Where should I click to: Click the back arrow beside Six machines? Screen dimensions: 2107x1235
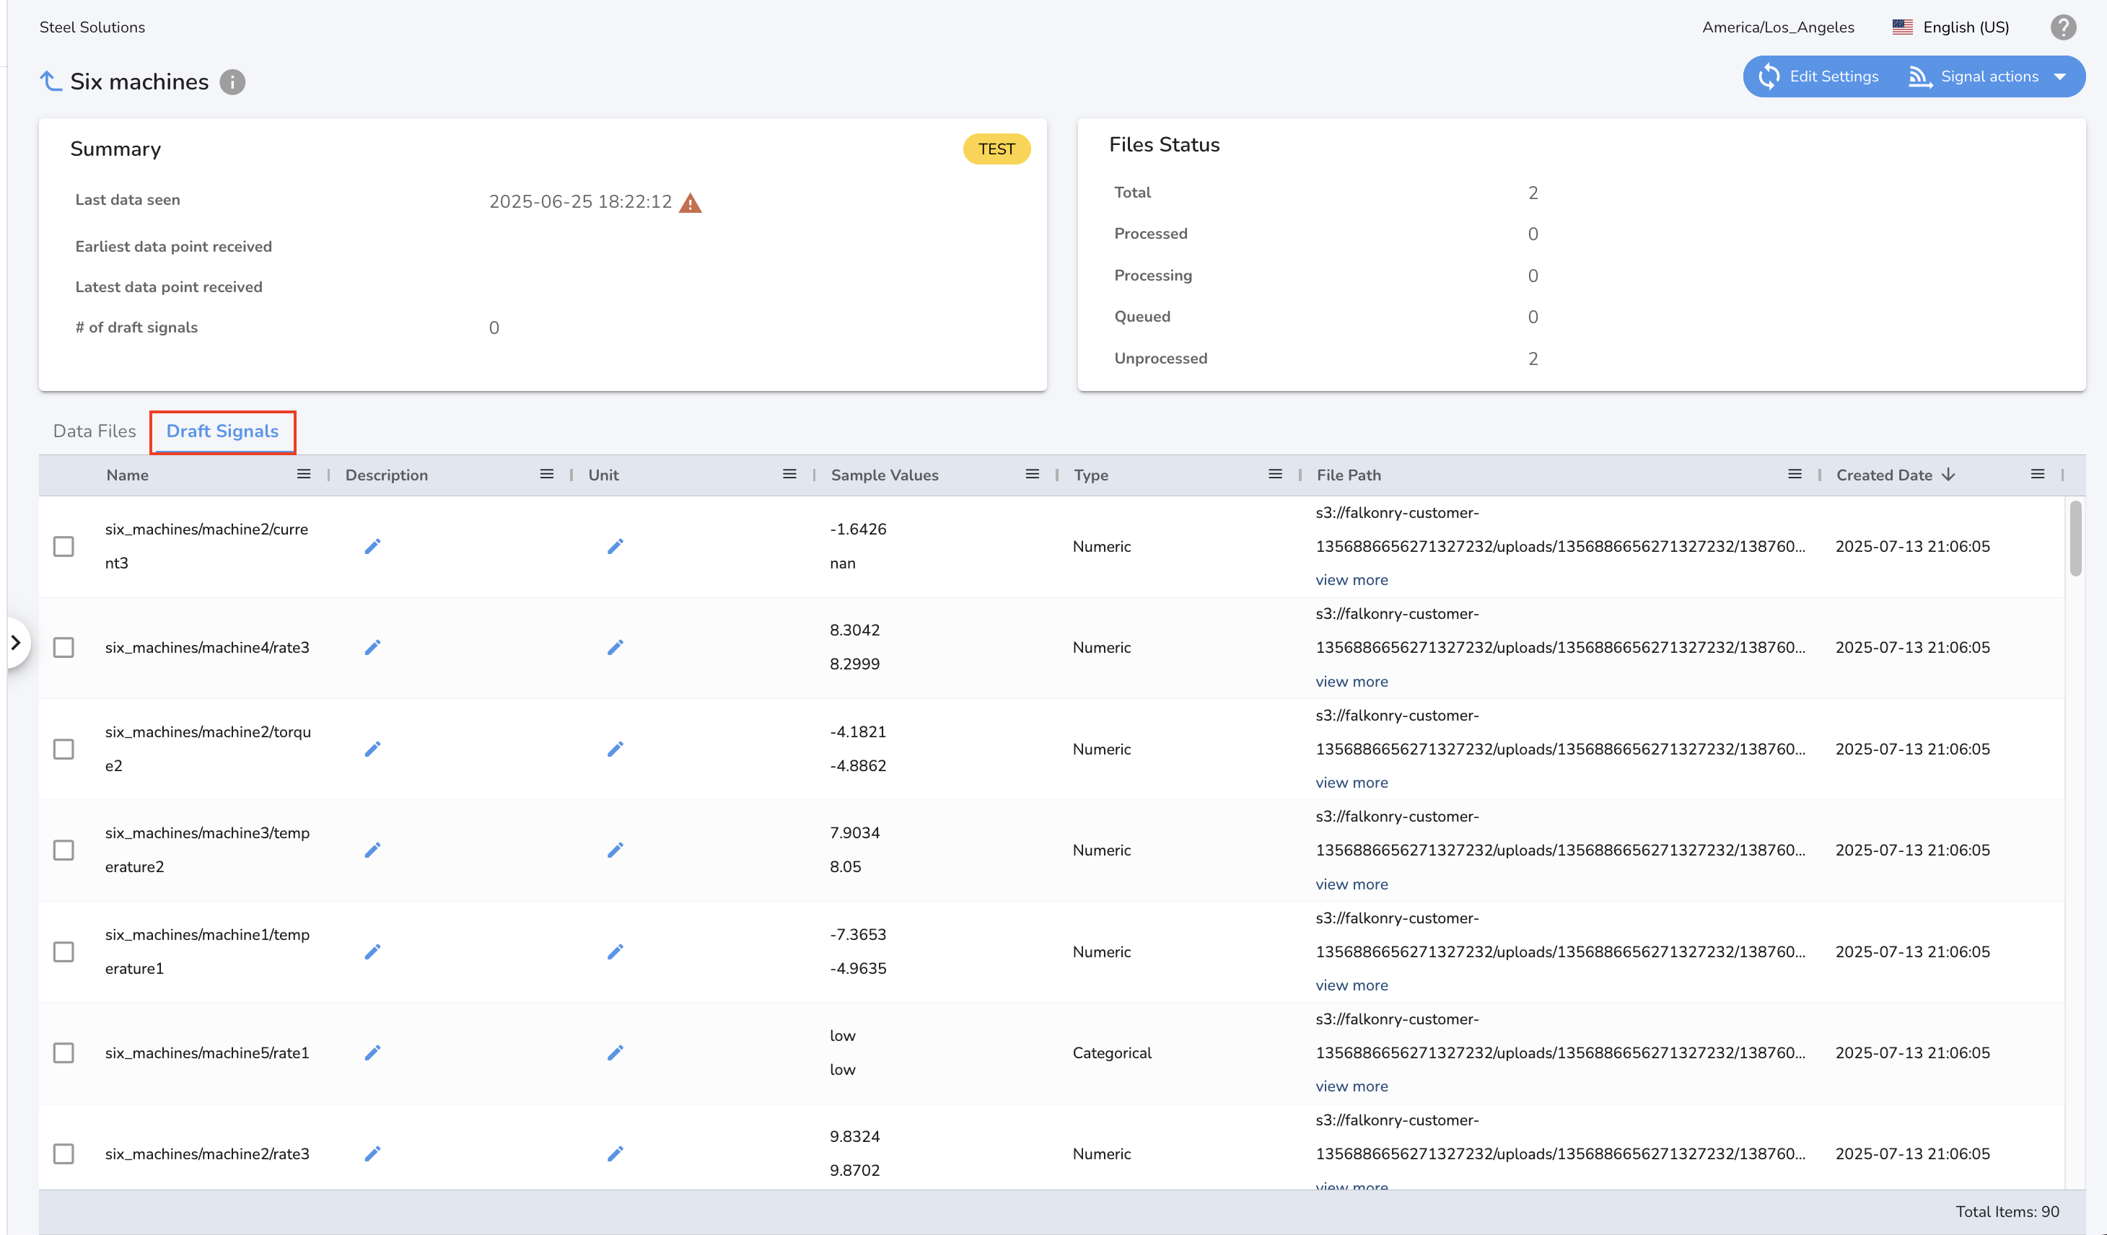click(x=51, y=81)
